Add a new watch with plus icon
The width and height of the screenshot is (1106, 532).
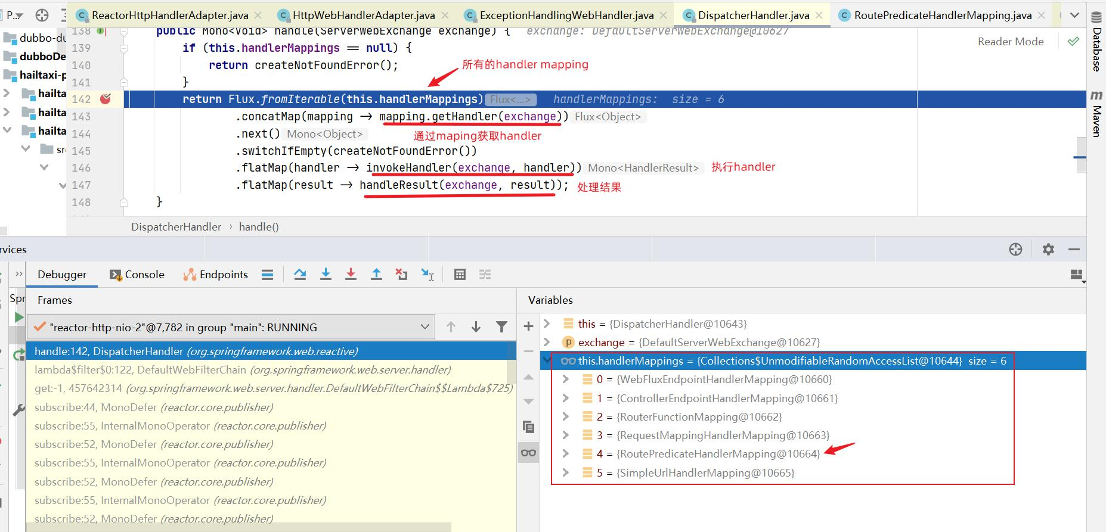point(528,326)
